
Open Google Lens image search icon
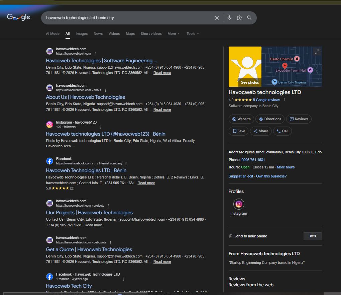point(239,18)
